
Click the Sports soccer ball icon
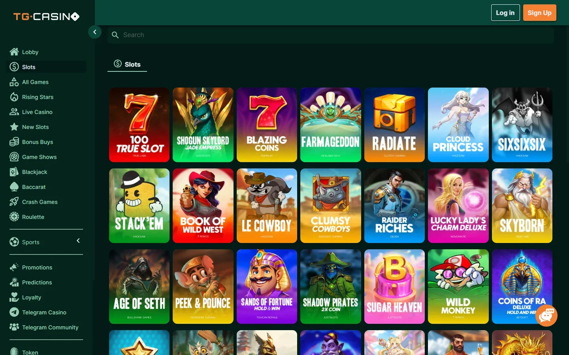pos(14,242)
